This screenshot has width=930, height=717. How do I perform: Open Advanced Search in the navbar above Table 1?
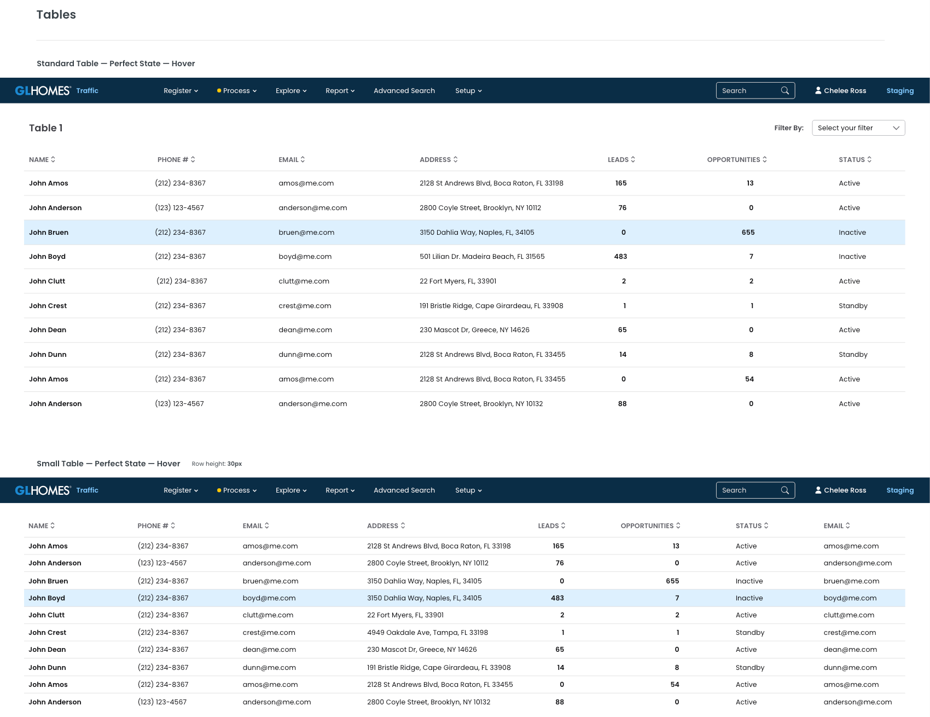[x=404, y=91]
